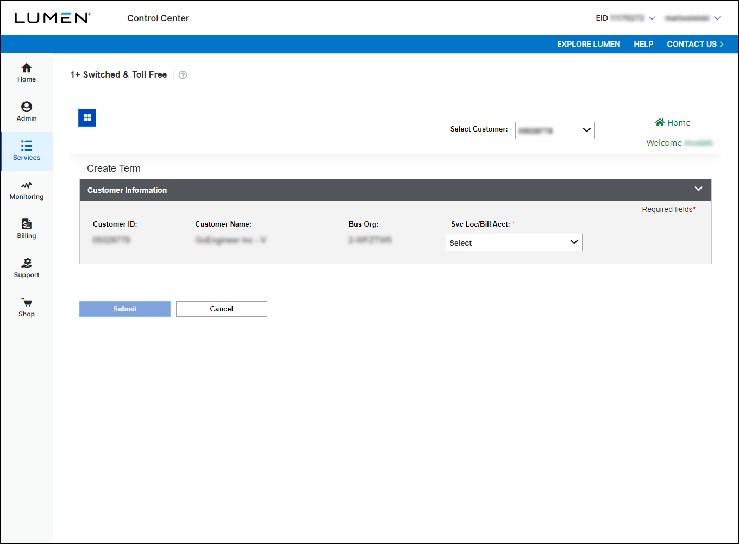
Task: Click the blue grid menu icon
Action: (87, 117)
